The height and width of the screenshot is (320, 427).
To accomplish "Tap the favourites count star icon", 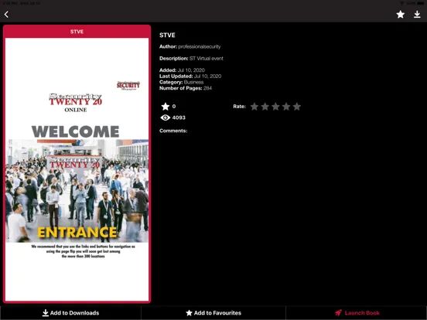I will [166, 107].
